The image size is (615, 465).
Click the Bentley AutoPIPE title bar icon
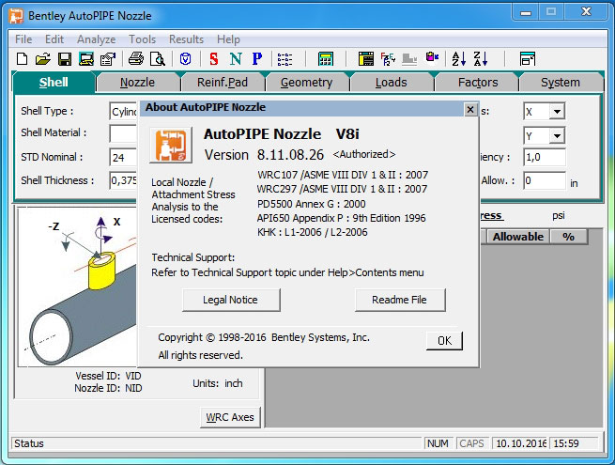coord(16,16)
